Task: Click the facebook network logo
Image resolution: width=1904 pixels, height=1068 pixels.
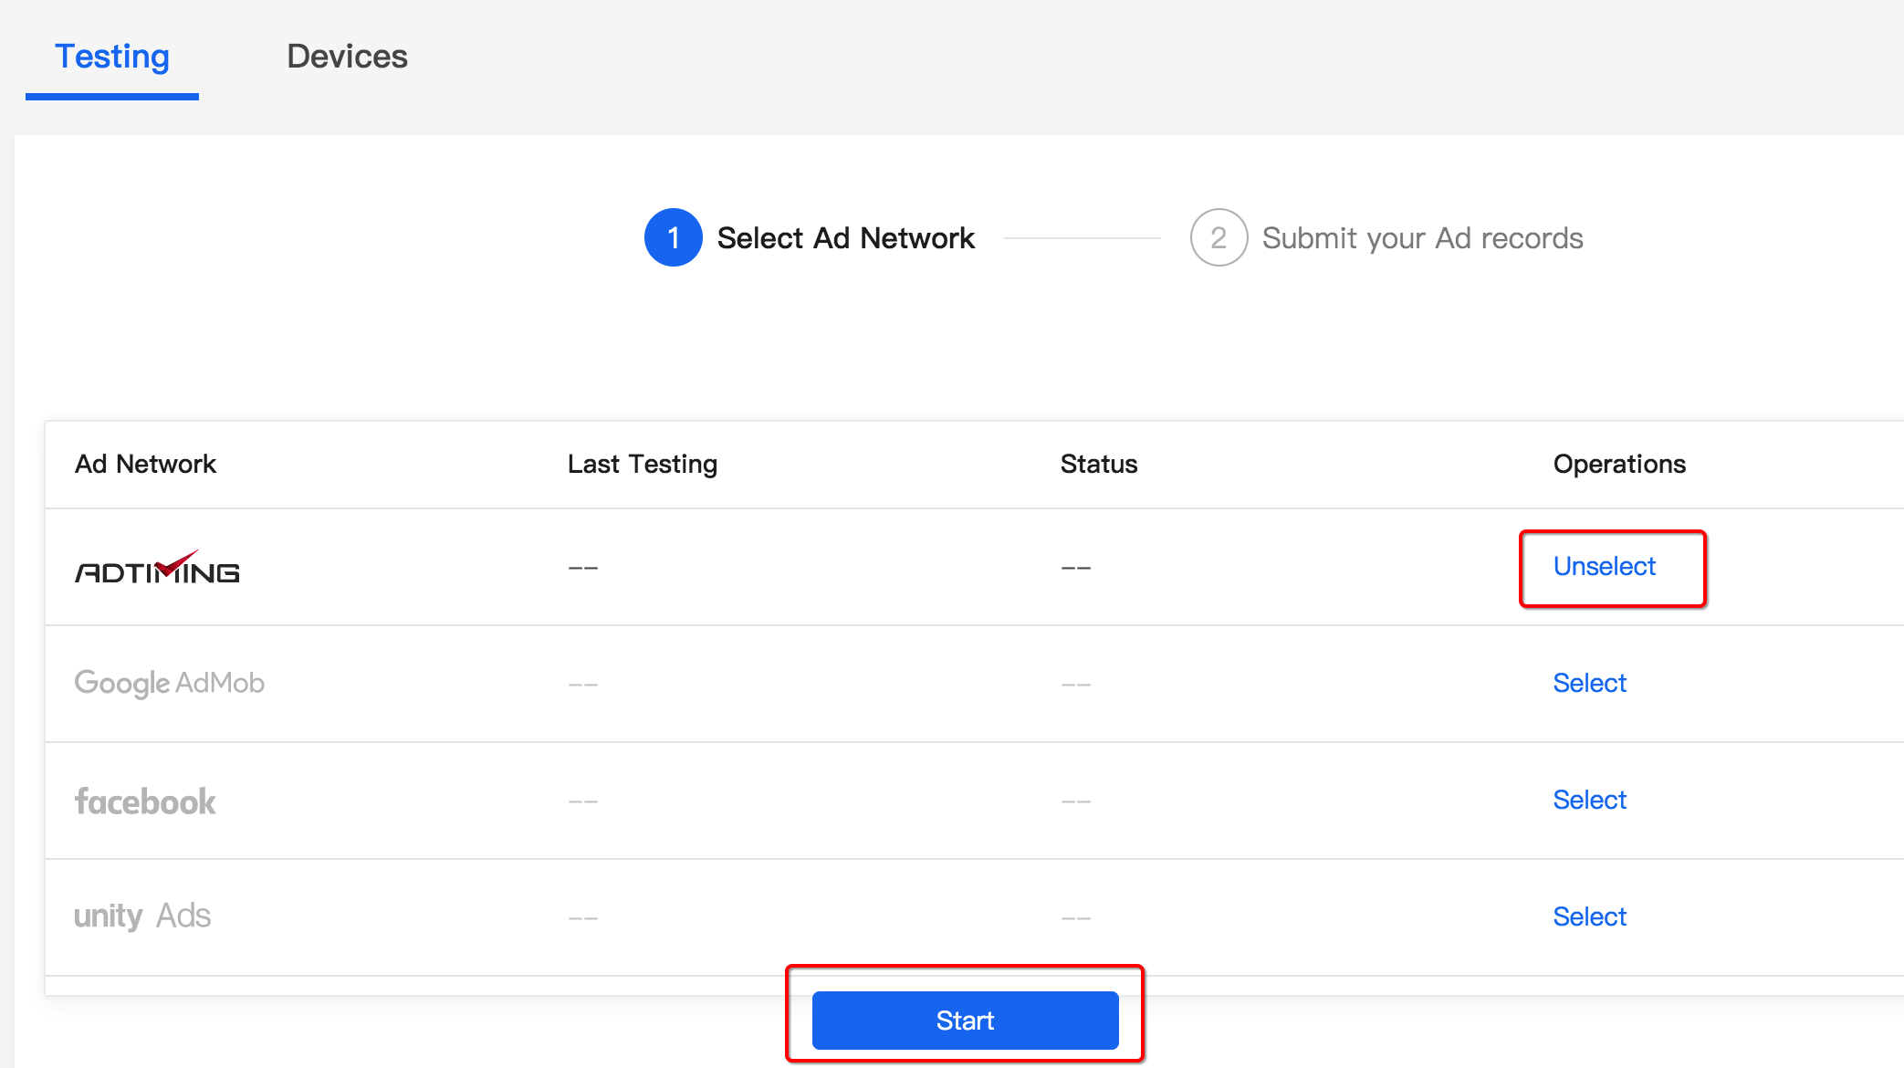Action: click(144, 801)
